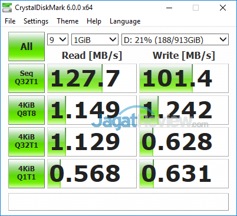Expand the D: drive selection dropdown
237x216 pixels.
click(175, 39)
